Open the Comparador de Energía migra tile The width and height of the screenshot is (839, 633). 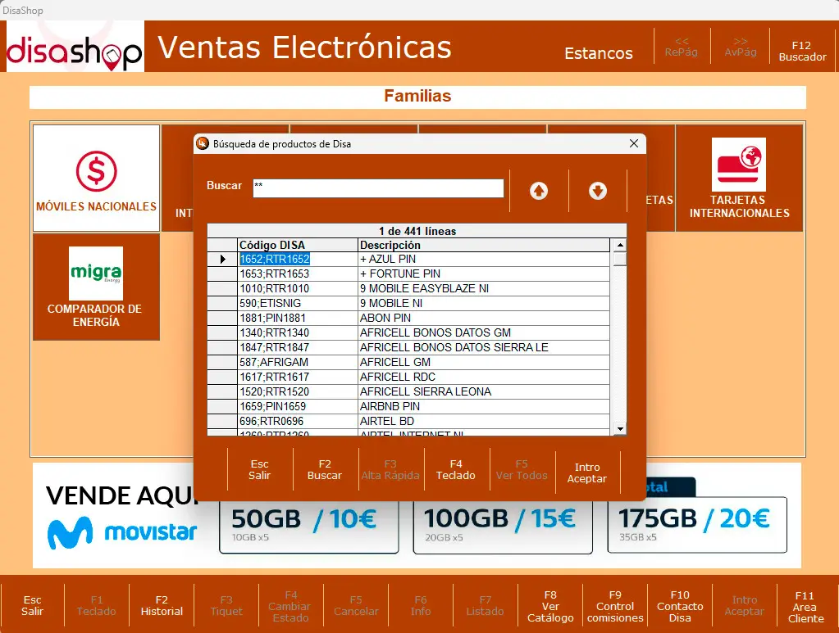point(96,287)
